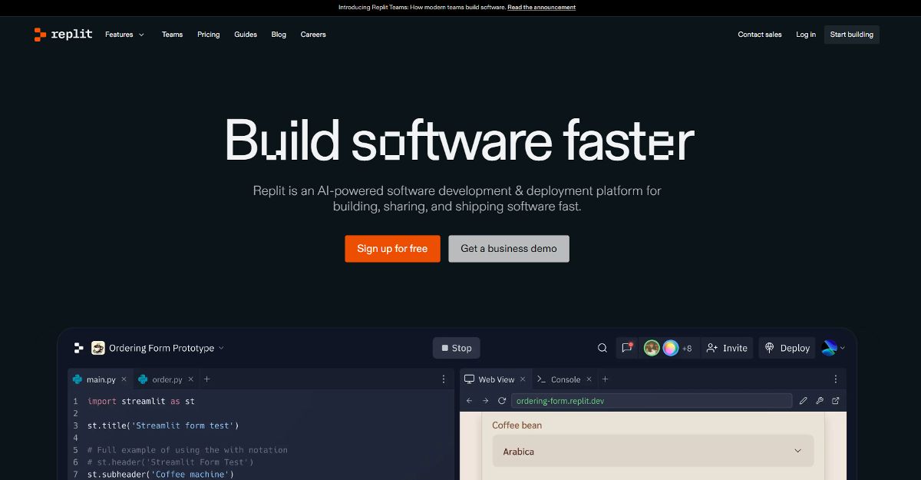Click the pencil edit icon by the URL bar
The height and width of the screenshot is (480, 921).
click(x=803, y=401)
